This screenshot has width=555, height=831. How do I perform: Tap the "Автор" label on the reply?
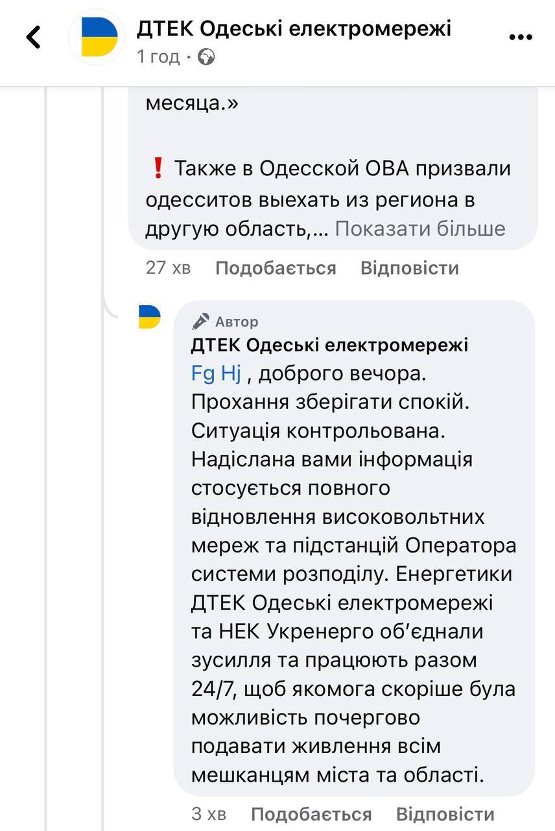pyautogui.click(x=237, y=321)
